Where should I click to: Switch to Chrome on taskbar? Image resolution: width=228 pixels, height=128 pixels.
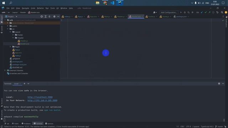(x=105, y=3)
